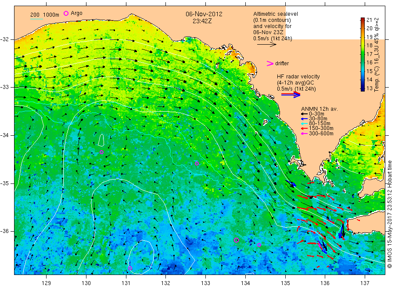Select Argo float marker near 133.8E, 36.2S

pyautogui.click(x=236, y=240)
